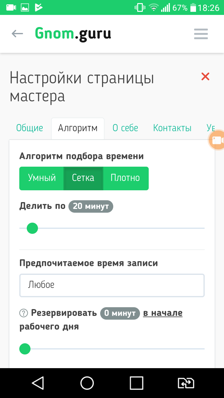224x398 pixels.
Task: Switch to the О себе tab
Action: click(x=125, y=128)
